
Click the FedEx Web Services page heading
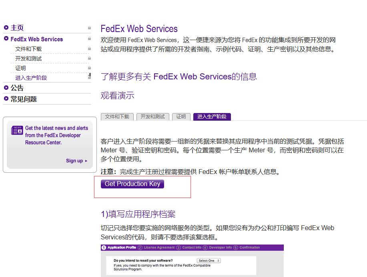click(x=139, y=29)
